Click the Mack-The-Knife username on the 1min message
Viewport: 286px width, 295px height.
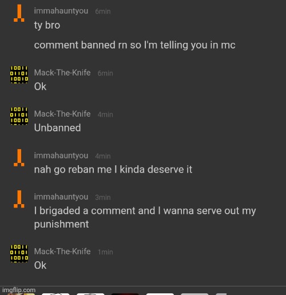coord(62,252)
